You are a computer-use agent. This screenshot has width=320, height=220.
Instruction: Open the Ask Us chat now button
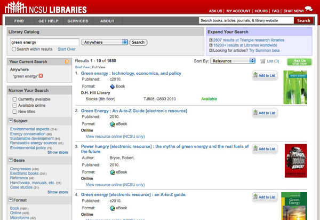point(299,62)
